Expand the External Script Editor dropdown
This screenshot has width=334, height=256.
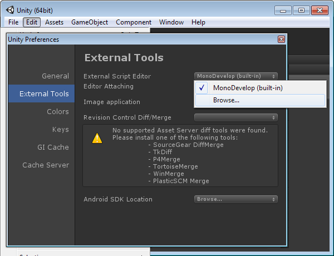tap(236, 76)
